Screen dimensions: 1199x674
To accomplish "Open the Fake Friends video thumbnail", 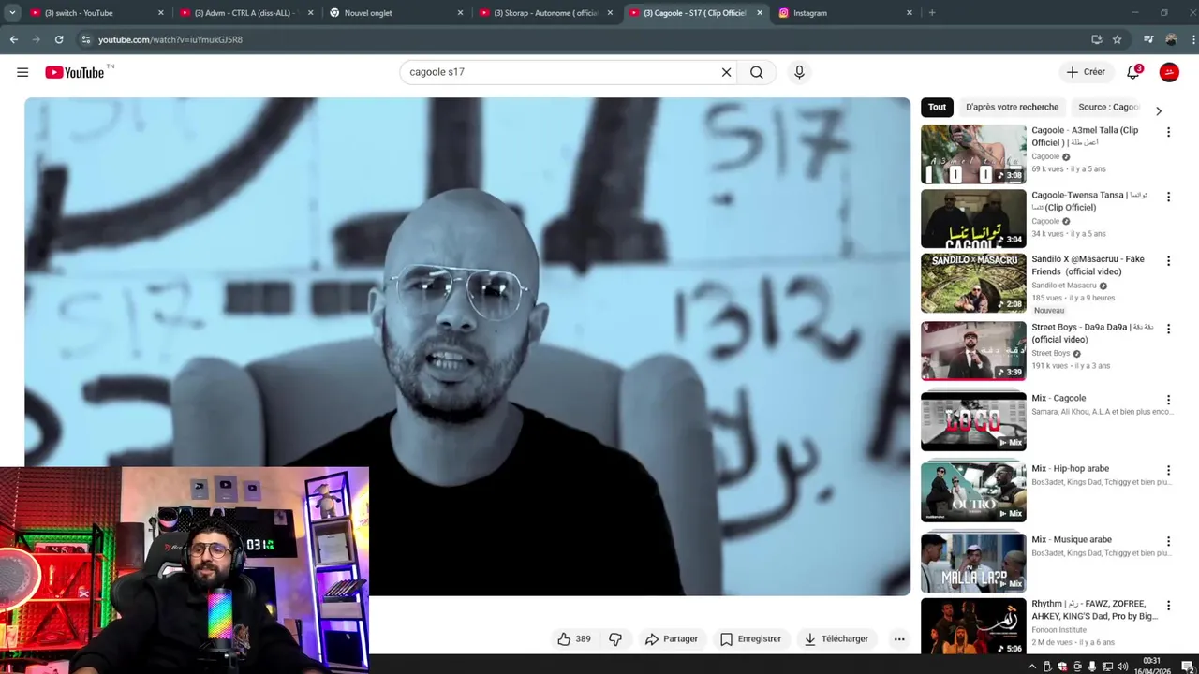I will click(x=973, y=284).
